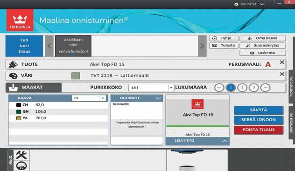Click the 'napsauta kirjoittaaksesi oman kommentin' box
This screenshot has height=171, width=295.
tap(137, 128)
